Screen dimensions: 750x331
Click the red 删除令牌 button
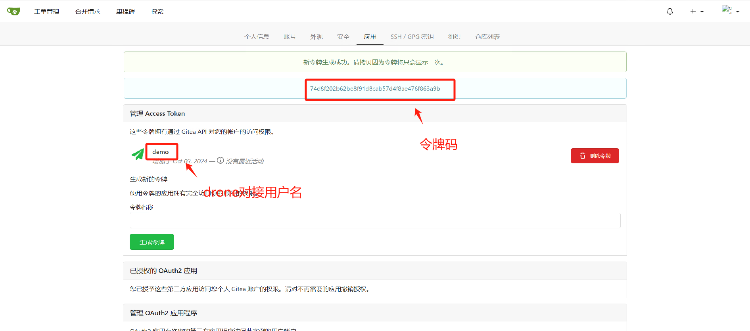pos(595,156)
